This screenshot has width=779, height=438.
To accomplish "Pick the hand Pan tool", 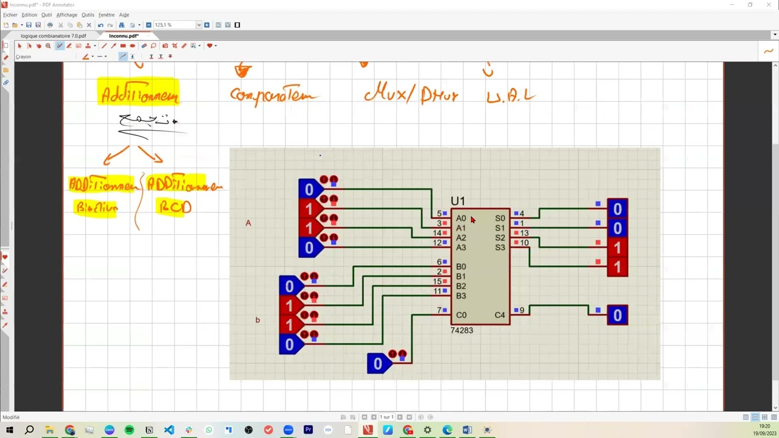I will pyautogui.click(x=39, y=46).
